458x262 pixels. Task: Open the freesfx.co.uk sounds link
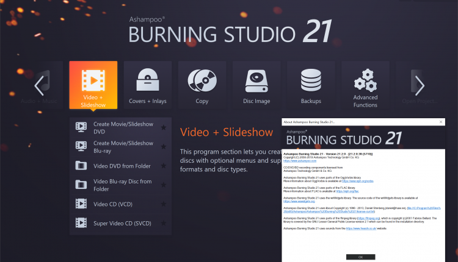click(x=361, y=228)
